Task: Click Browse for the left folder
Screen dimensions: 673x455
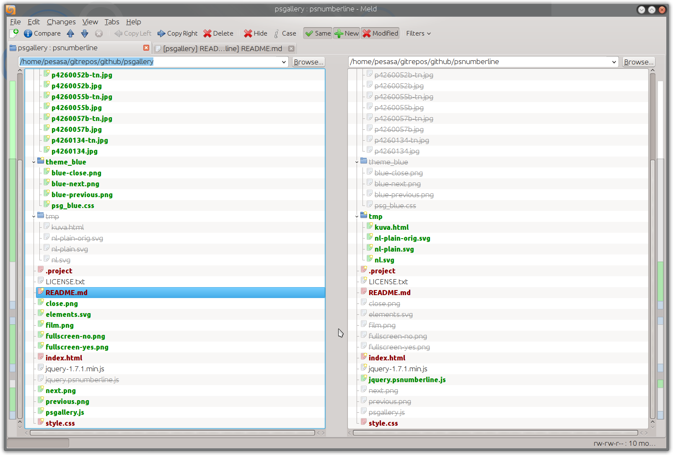Action: point(308,62)
